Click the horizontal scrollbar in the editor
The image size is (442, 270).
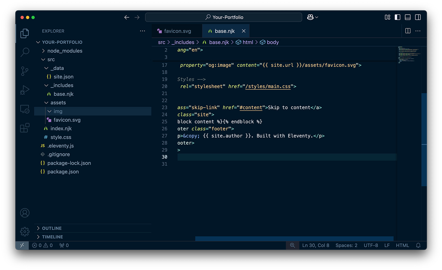pos(294,239)
